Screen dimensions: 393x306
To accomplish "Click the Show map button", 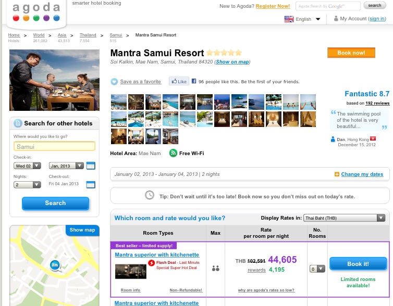I will [x=82, y=230].
